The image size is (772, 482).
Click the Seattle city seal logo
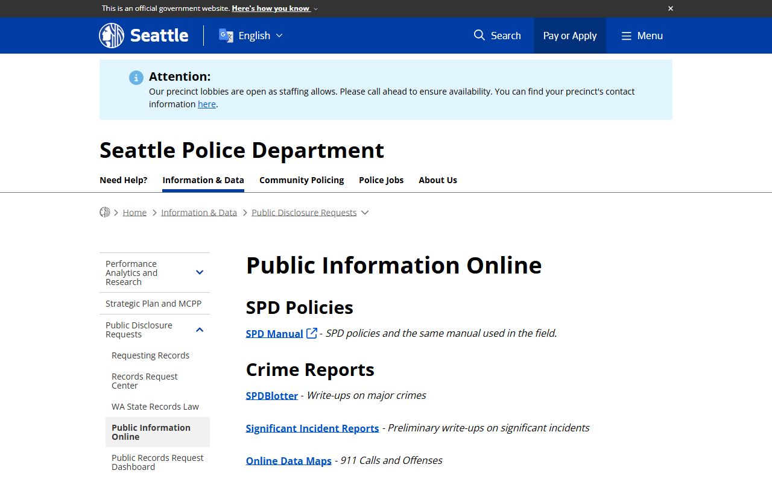pos(112,36)
